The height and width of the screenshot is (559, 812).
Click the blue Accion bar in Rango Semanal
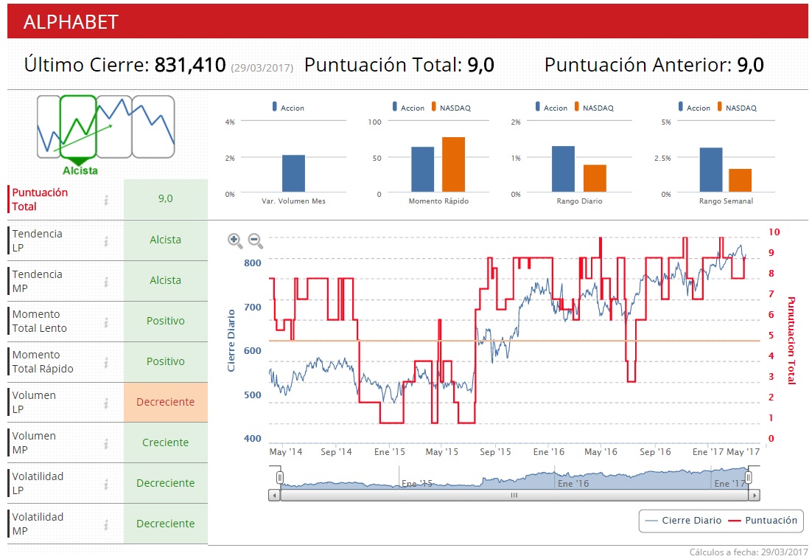click(711, 170)
